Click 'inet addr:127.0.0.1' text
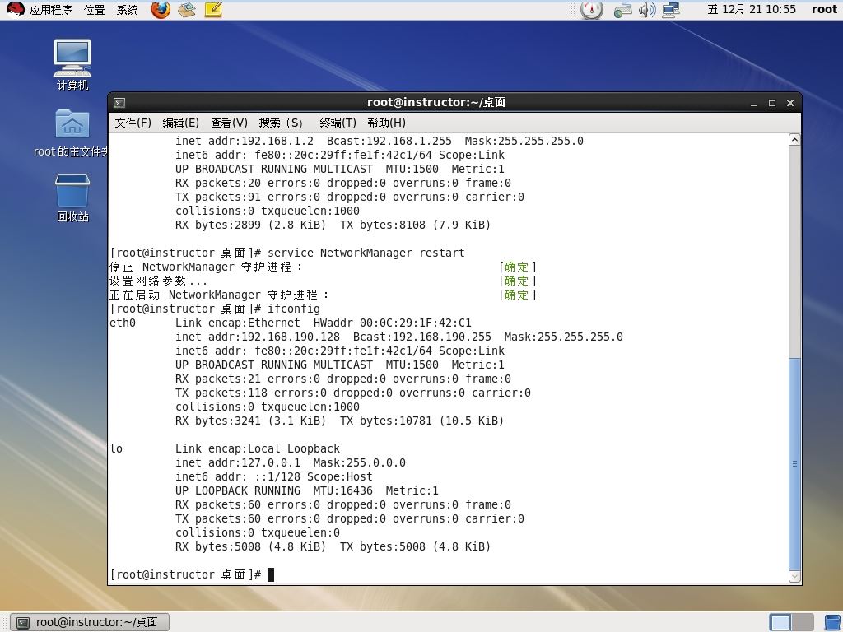 [238, 462]
